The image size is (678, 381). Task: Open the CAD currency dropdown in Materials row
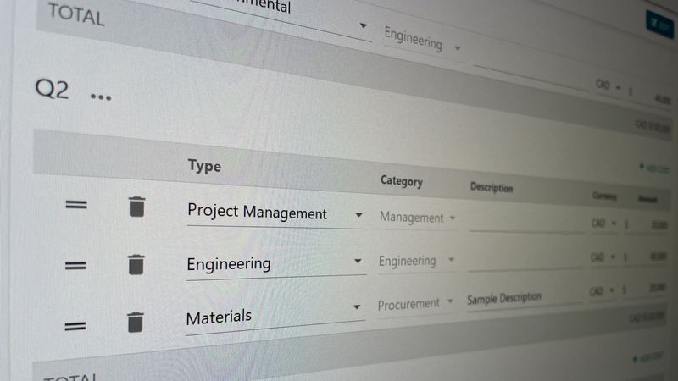click(602, 291)
